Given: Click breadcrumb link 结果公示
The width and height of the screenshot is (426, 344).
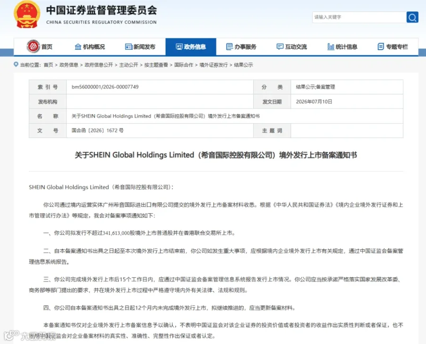Looking at the screenshot, I should [x=243, y=65].
